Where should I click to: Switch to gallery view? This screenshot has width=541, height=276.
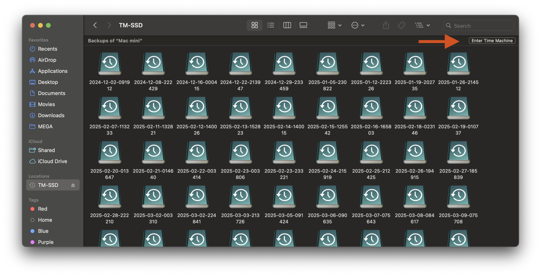point(303,25)
